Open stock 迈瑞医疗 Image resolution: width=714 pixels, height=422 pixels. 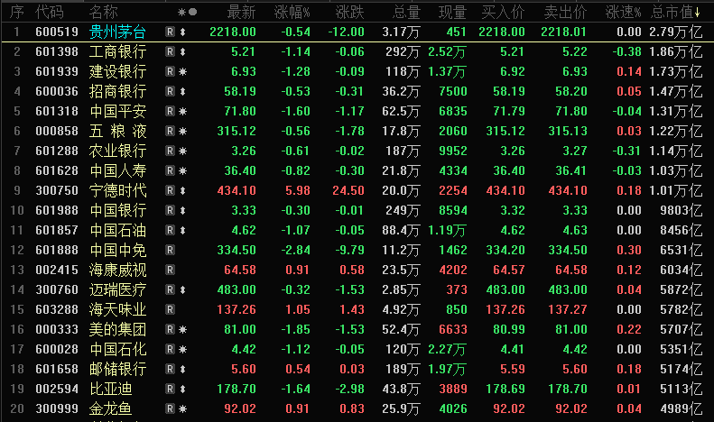117,289
